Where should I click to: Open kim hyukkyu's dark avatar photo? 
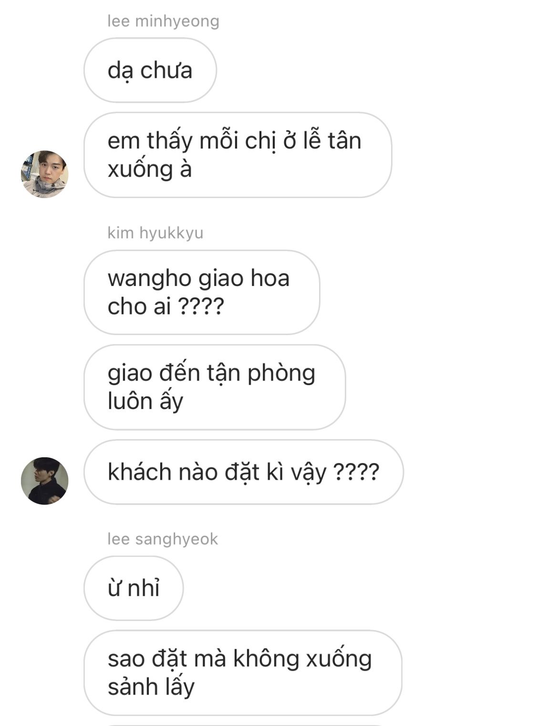(44, 481)
